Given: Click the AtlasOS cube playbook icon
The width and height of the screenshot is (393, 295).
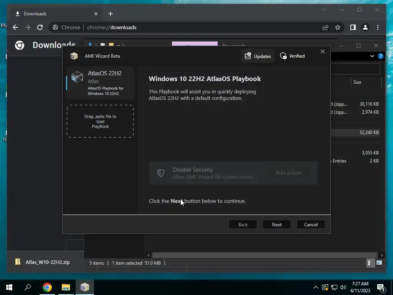Looking at the screenshot, I should click(77, 77).
